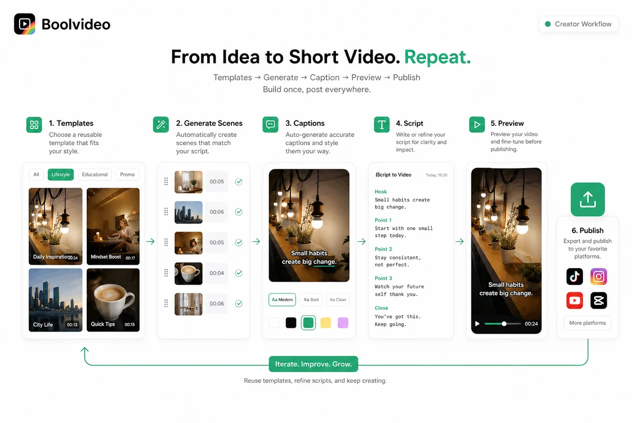Toggle the checkmark on the 00:05 plant scene
Image resolution: width=634 pixels, height=423 pixels.
239,181
